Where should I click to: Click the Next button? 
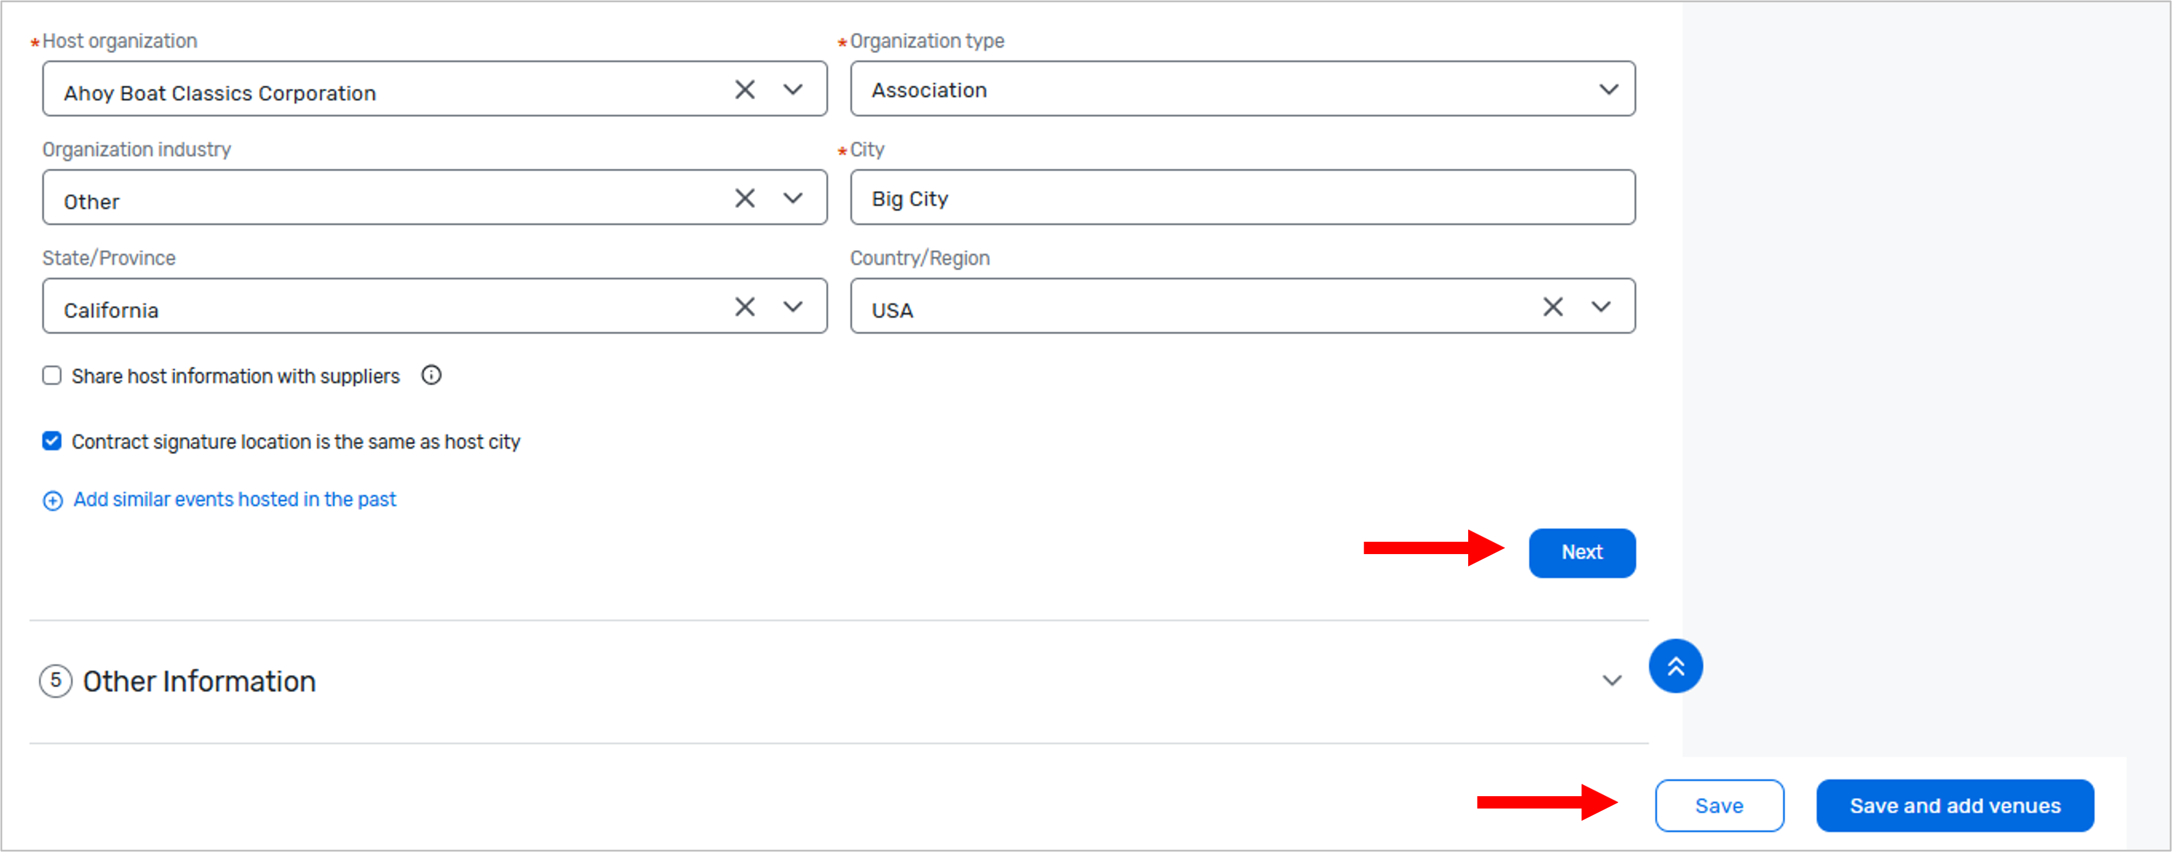pos(1581,552)
